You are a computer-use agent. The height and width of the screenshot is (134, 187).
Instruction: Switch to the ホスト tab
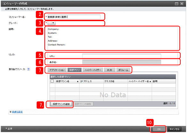pyautogui.click(x=110, y=70)
